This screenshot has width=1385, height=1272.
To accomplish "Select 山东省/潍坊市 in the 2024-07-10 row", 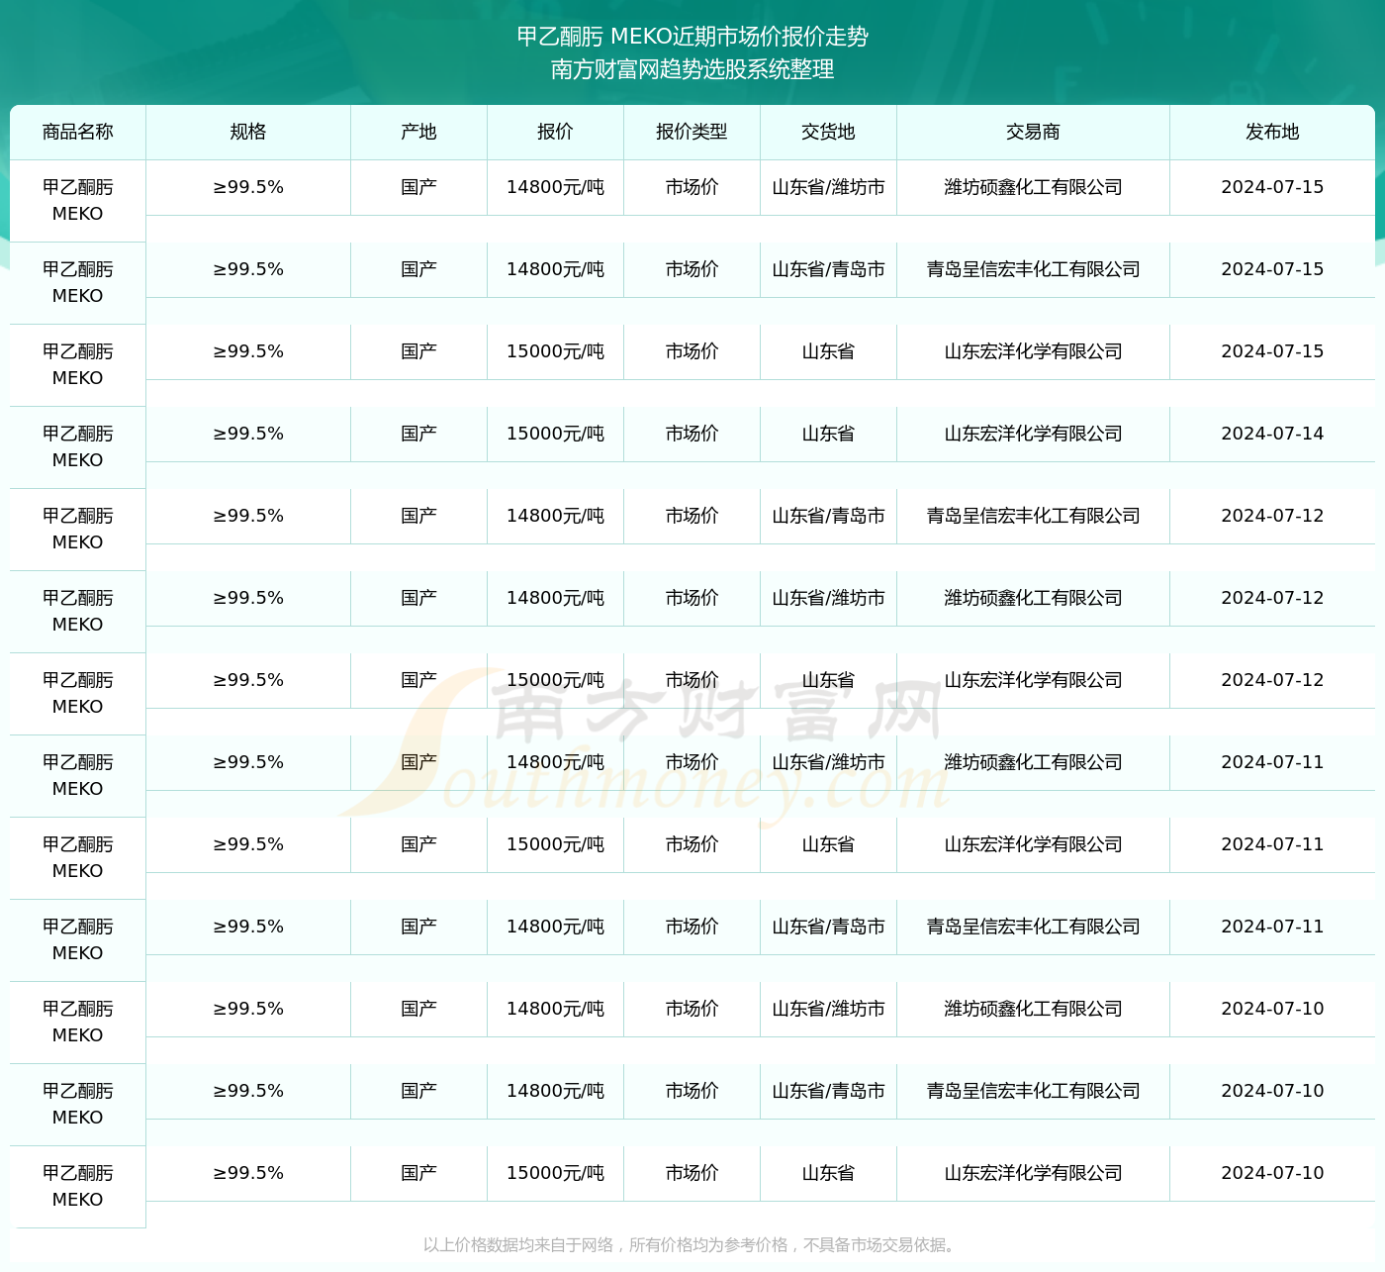I will tap(828, 1009).
